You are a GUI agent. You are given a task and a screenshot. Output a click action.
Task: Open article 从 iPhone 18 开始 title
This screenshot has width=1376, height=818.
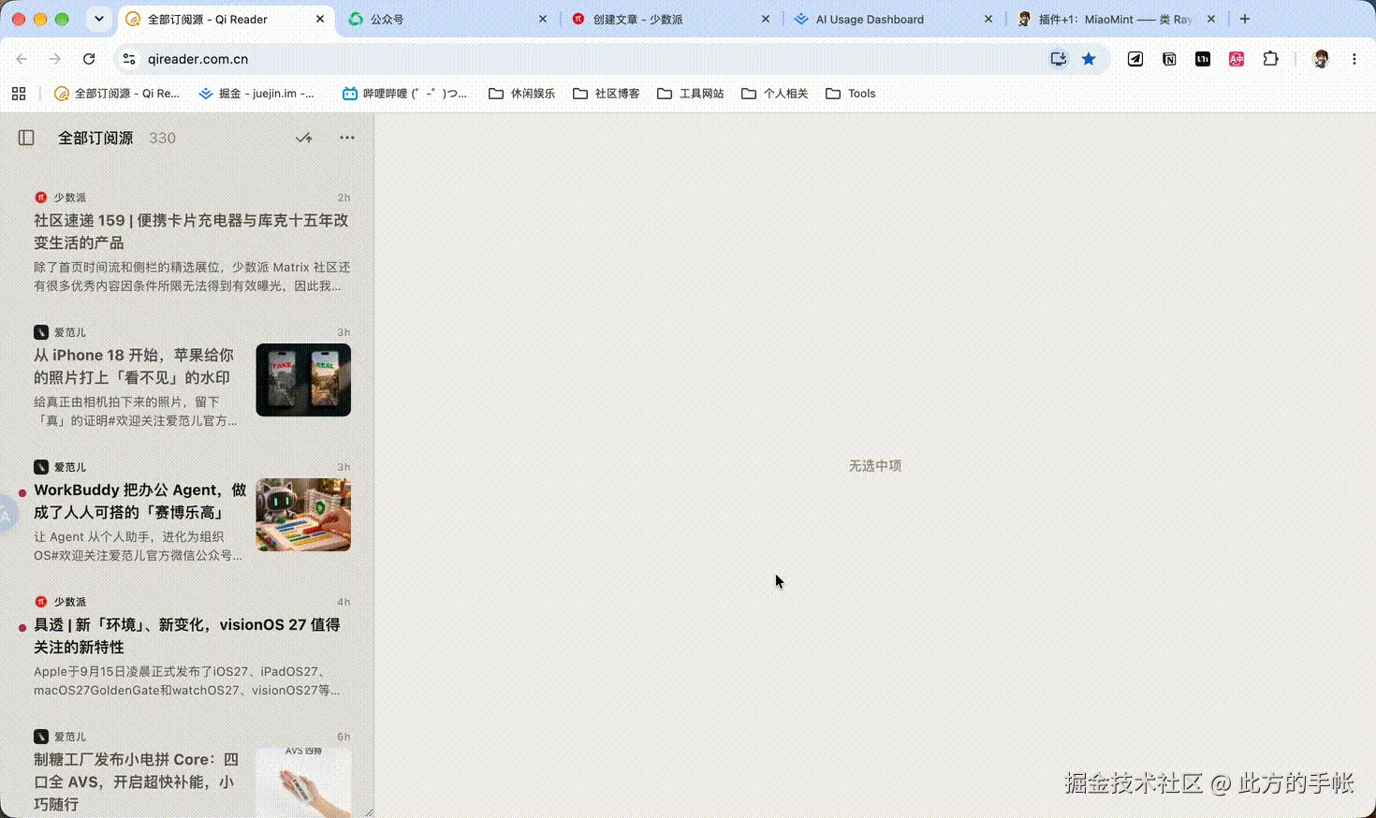tap(134, 366)
